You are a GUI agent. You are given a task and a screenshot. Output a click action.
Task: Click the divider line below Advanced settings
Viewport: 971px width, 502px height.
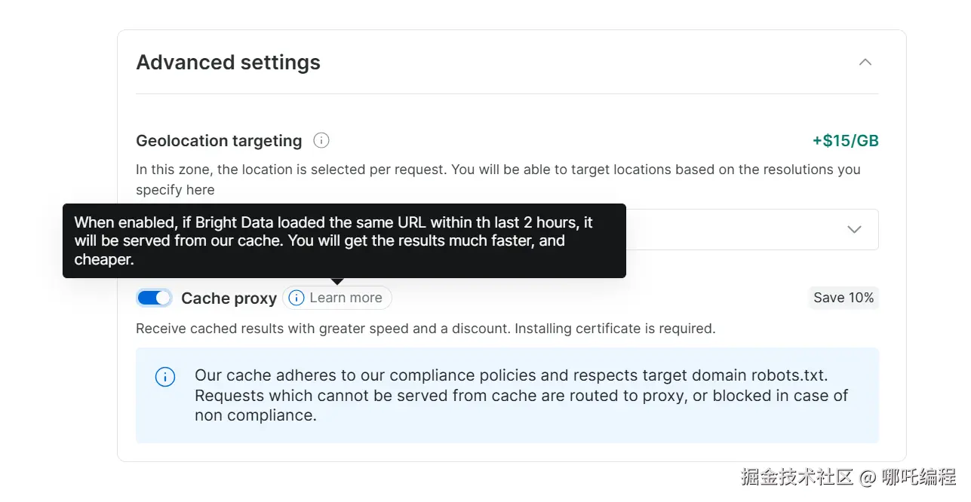click(507, 94)
